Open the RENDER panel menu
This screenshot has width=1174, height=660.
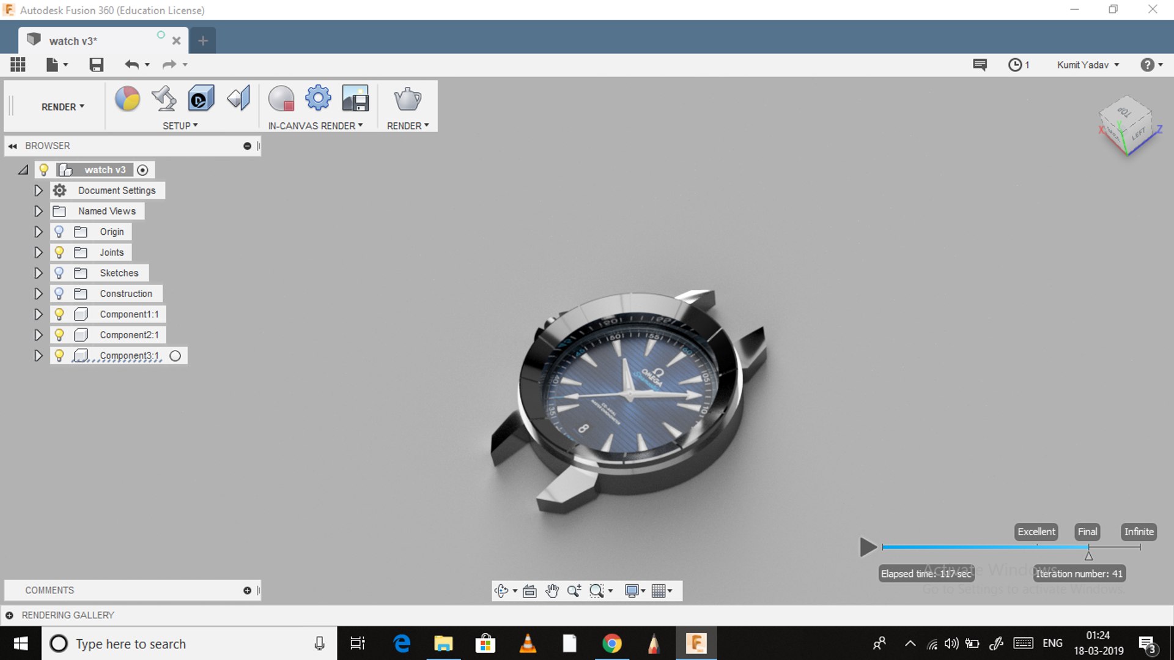[x=408, y=125]
